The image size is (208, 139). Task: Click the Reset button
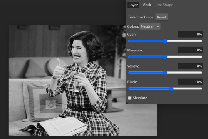point(161,17)
